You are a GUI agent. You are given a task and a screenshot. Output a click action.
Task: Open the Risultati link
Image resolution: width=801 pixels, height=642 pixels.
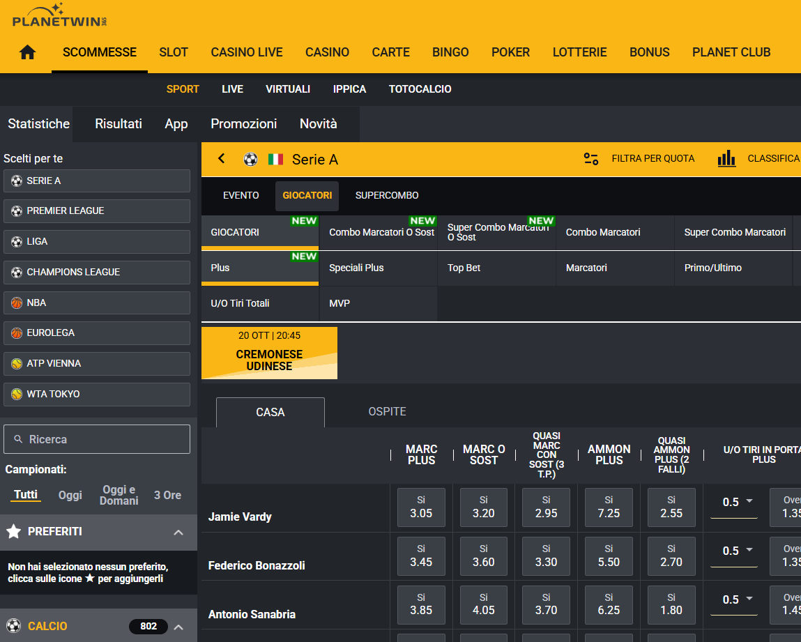[119, 124]
